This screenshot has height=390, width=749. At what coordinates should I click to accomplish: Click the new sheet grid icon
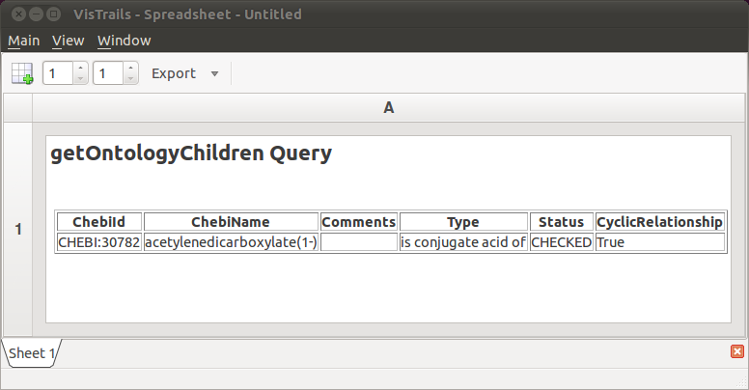22,73
